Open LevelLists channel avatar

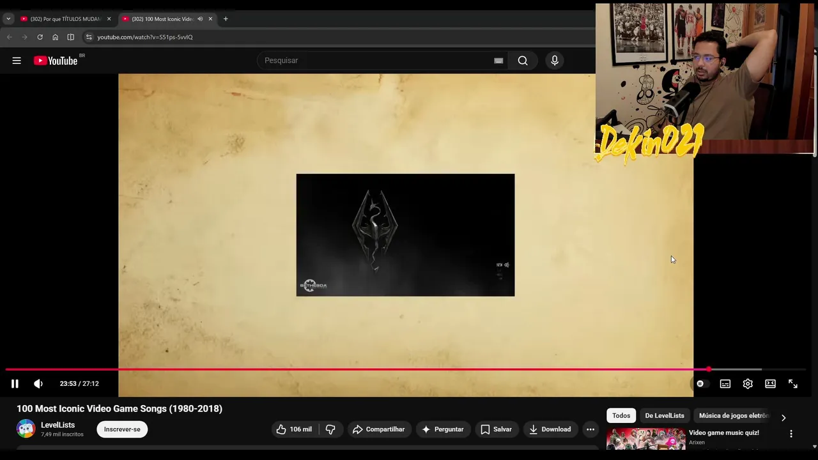coord(26,429)
